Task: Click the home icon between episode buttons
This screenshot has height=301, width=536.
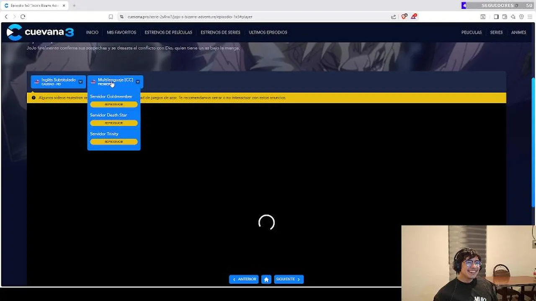Action: tap(266, 279)
